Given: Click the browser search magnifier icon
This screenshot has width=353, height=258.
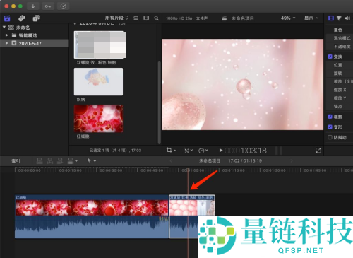Looking at the screenshot, I should pos(156,18).
